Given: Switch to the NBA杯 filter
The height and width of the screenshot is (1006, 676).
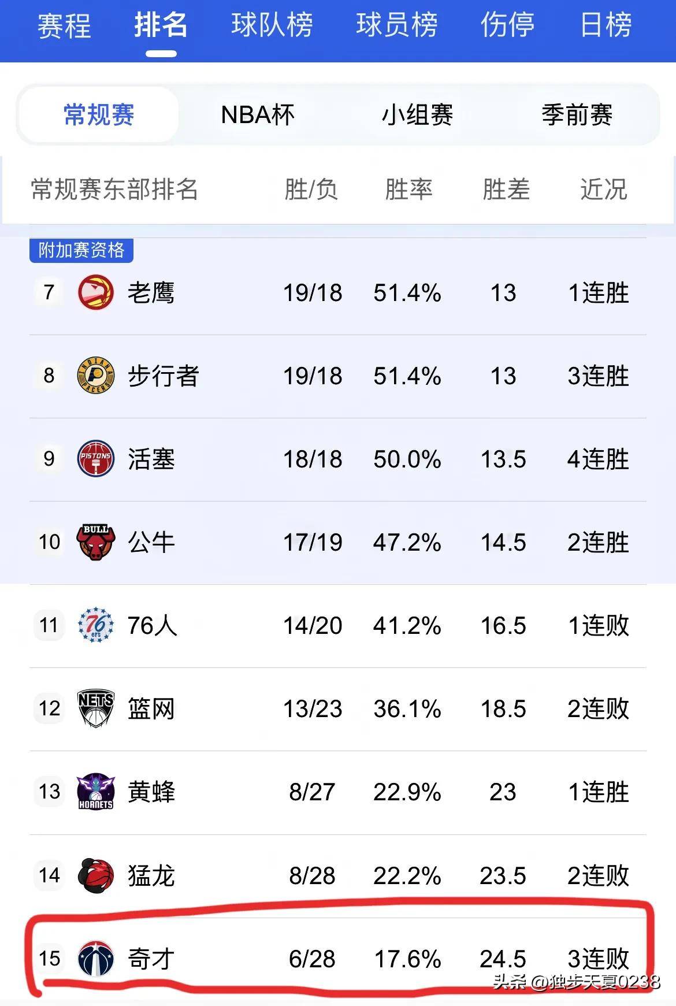Looking at the screenshot, I should click(256, 115).
